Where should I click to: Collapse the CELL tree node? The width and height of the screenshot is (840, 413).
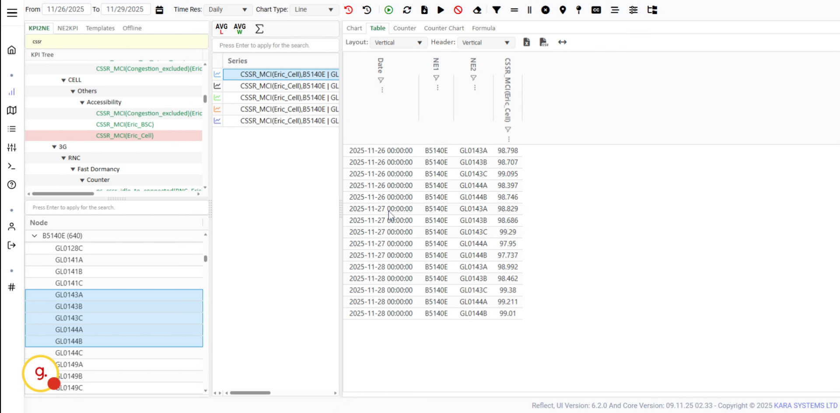coord(63,80)
